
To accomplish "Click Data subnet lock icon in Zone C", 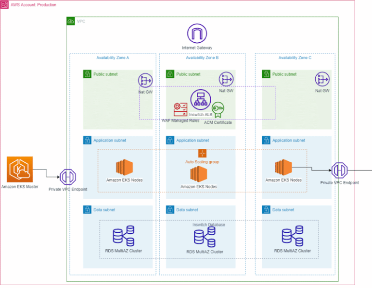I will tap(266, 210).
